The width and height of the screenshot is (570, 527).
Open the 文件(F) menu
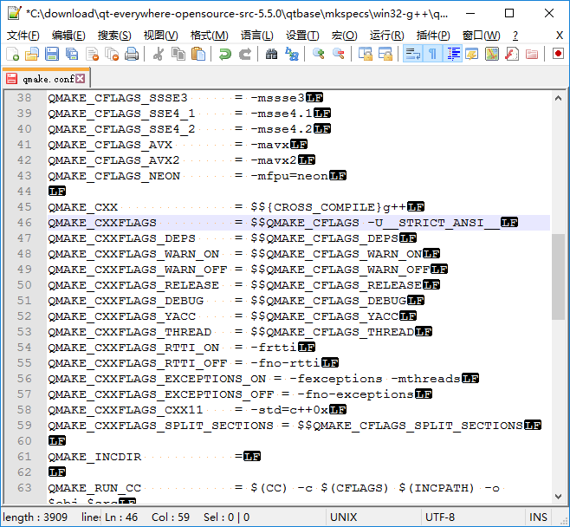click(x=23, y=36)
